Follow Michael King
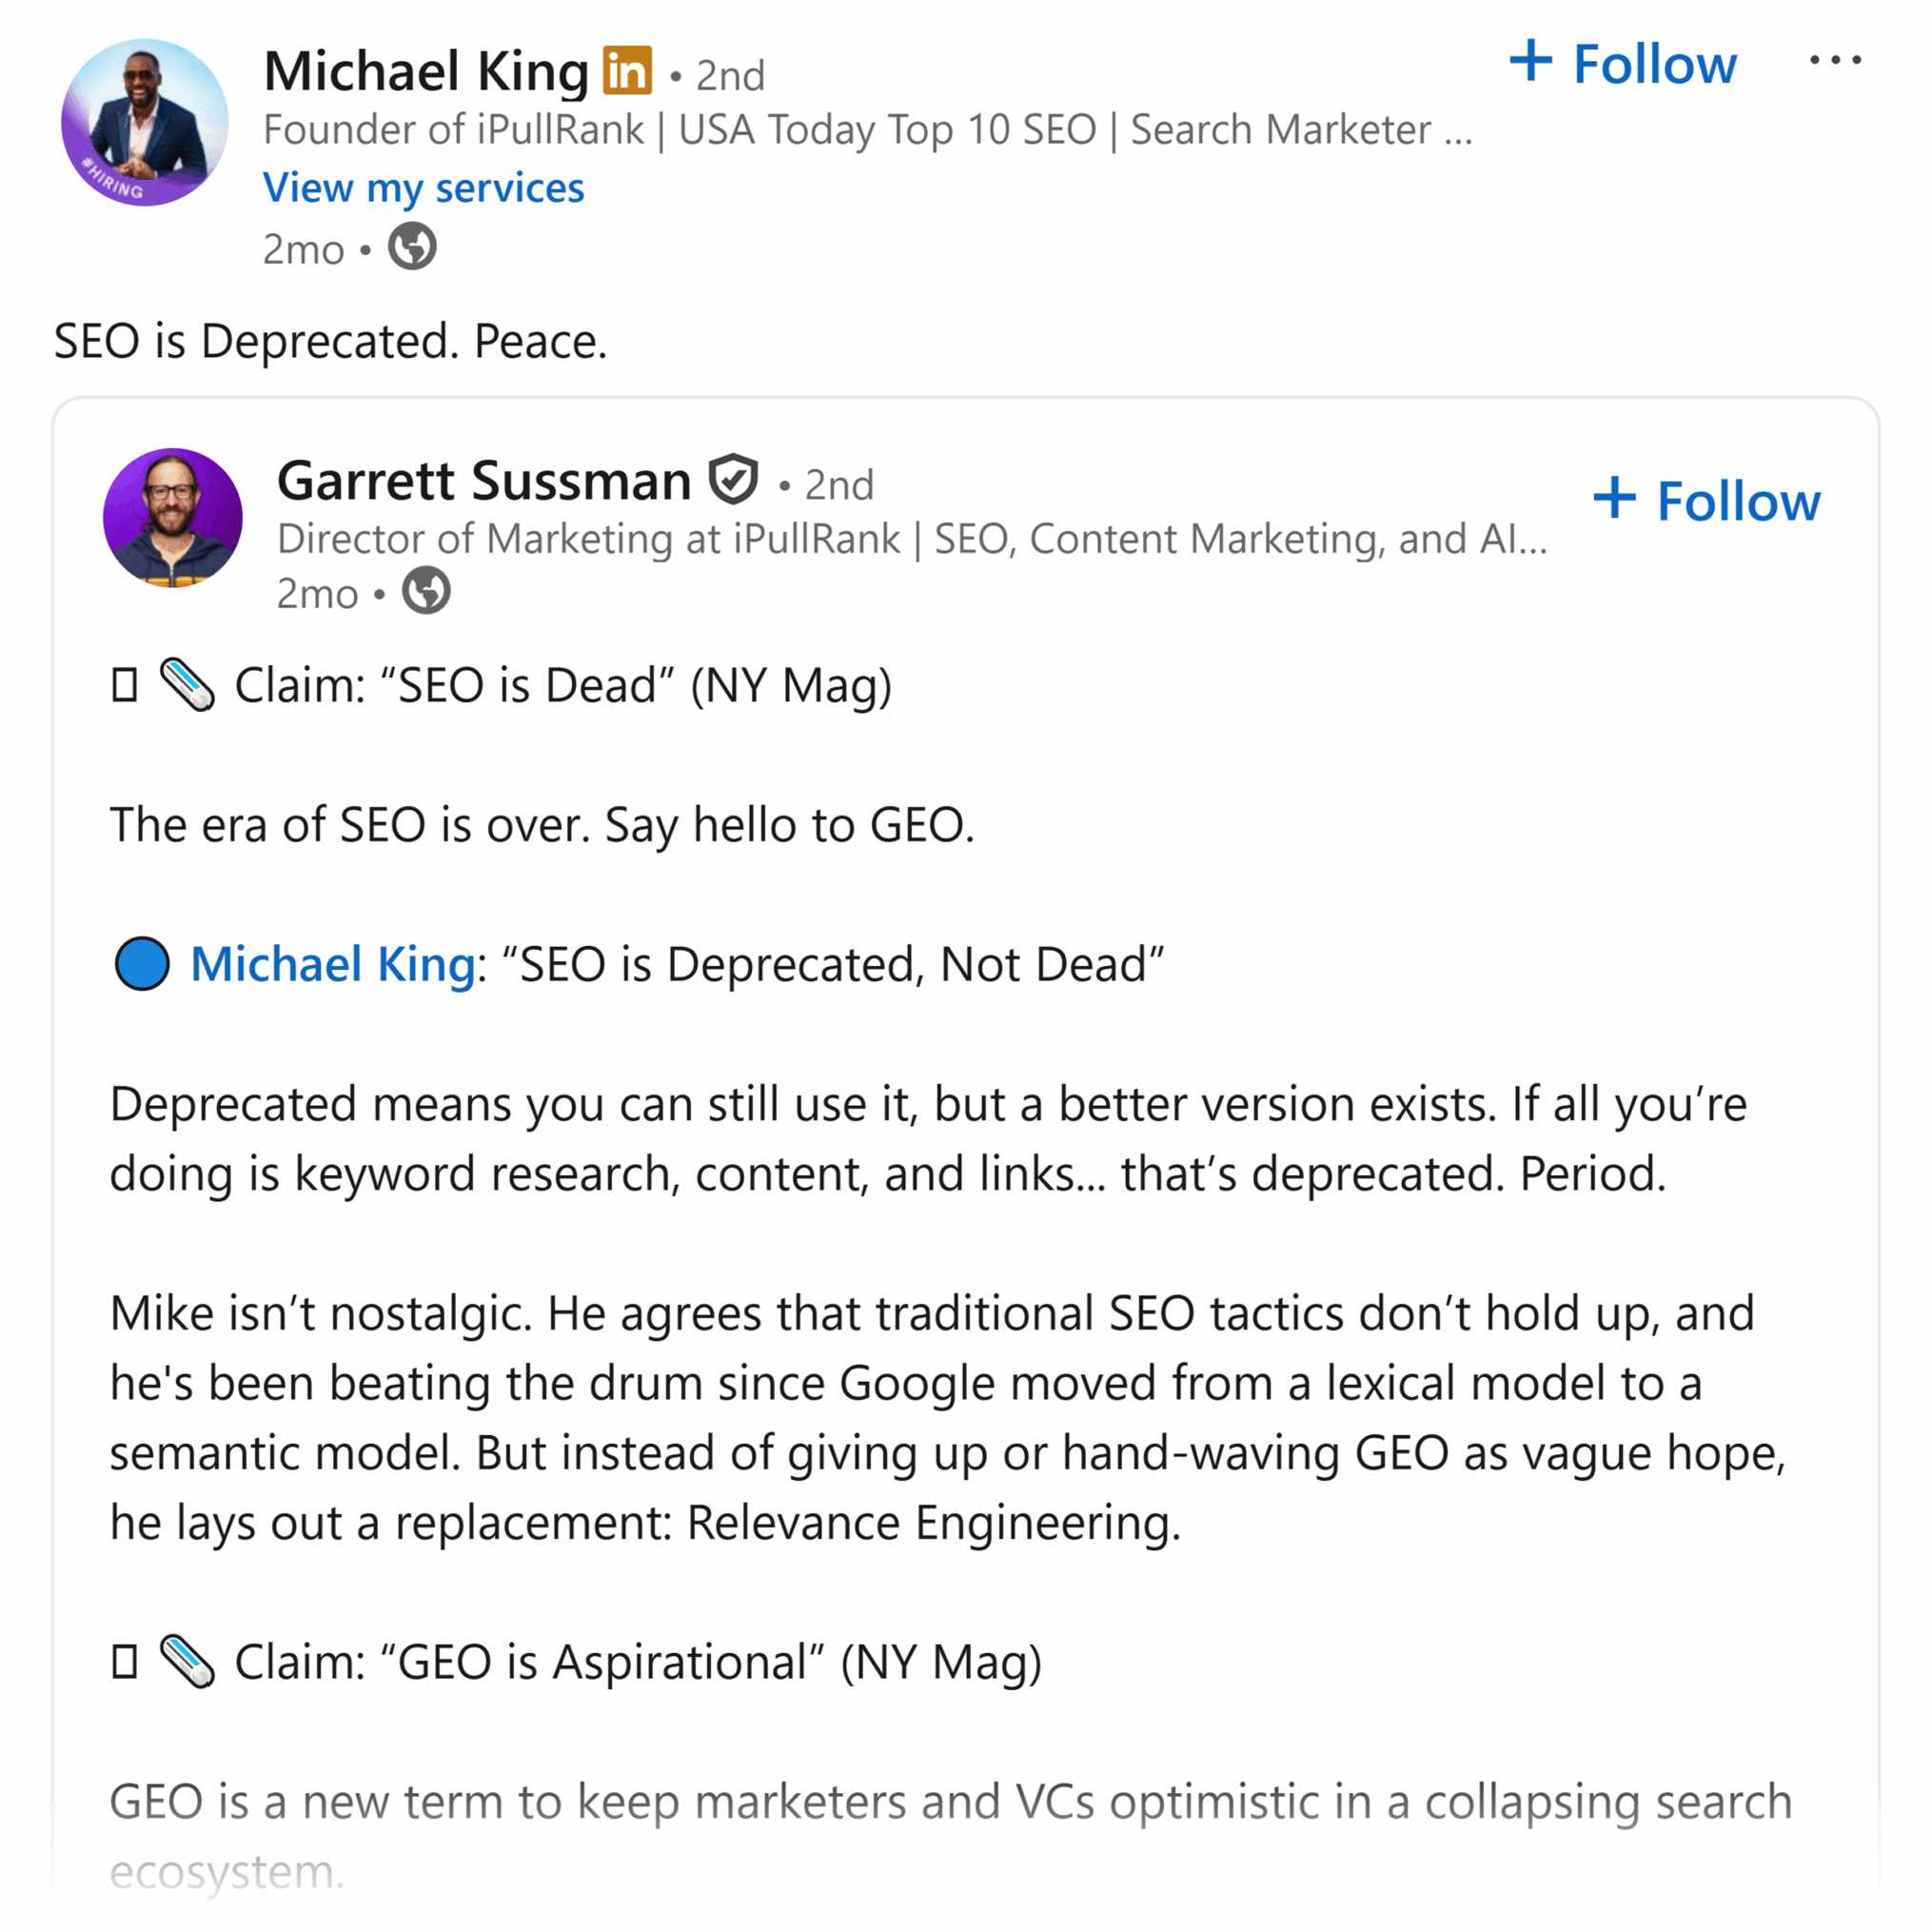The height and width of the screenshot is (1932, 1932). pos(1623,64)
